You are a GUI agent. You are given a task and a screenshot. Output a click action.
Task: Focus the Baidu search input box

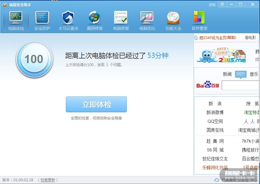click(x=240, y=86)
